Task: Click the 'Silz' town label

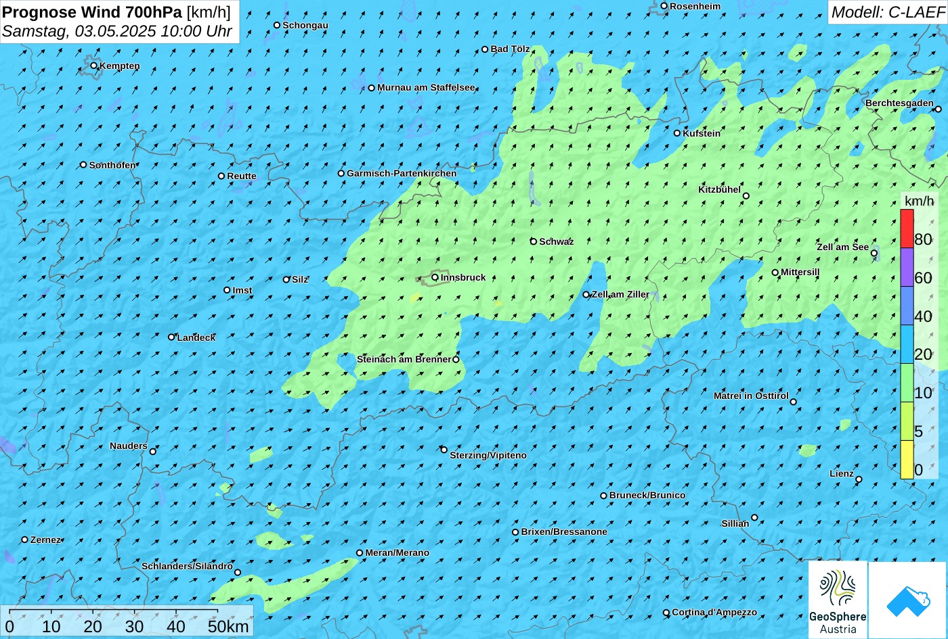Action: coord(300,279)
